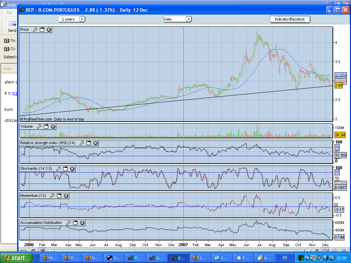This screenshot has height=263, width=351.
Task: Click the PT language indicator
Action: [x=285, y=258]
